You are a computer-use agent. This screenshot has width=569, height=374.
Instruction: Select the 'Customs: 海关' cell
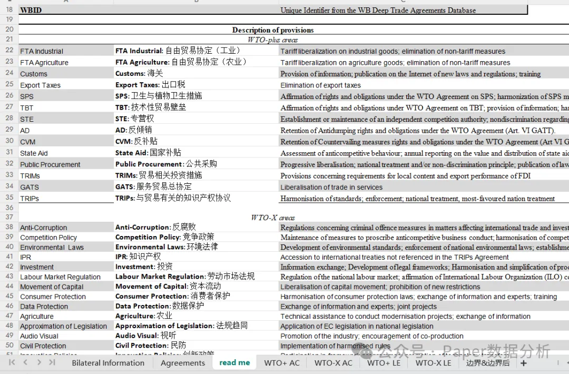196,73
